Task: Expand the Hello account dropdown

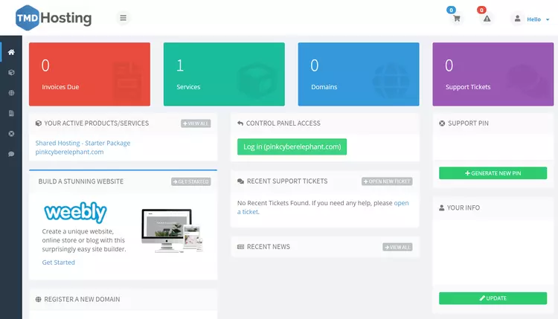Action: (538, 19)
